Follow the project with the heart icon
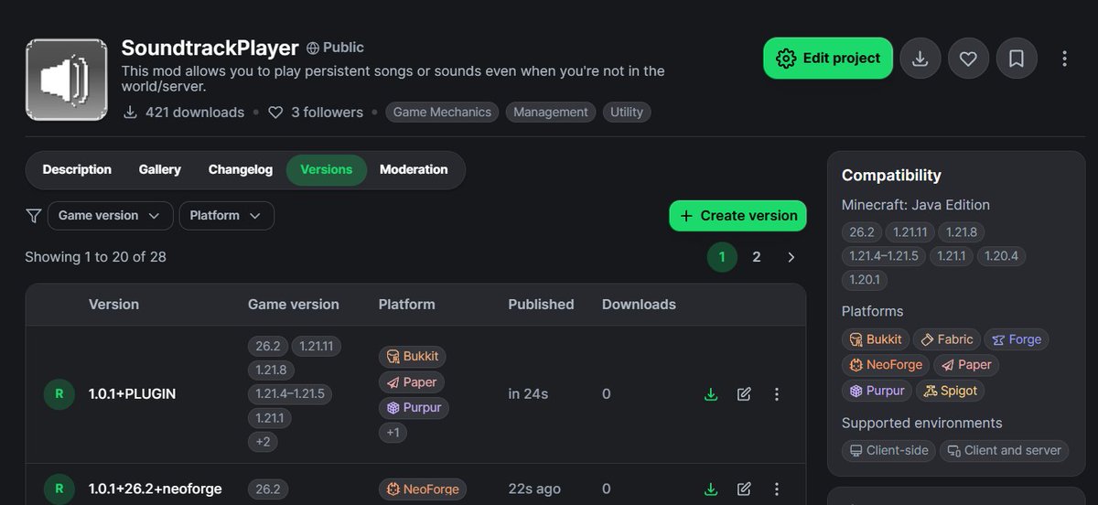1098x505 pixels. point(968,59)
